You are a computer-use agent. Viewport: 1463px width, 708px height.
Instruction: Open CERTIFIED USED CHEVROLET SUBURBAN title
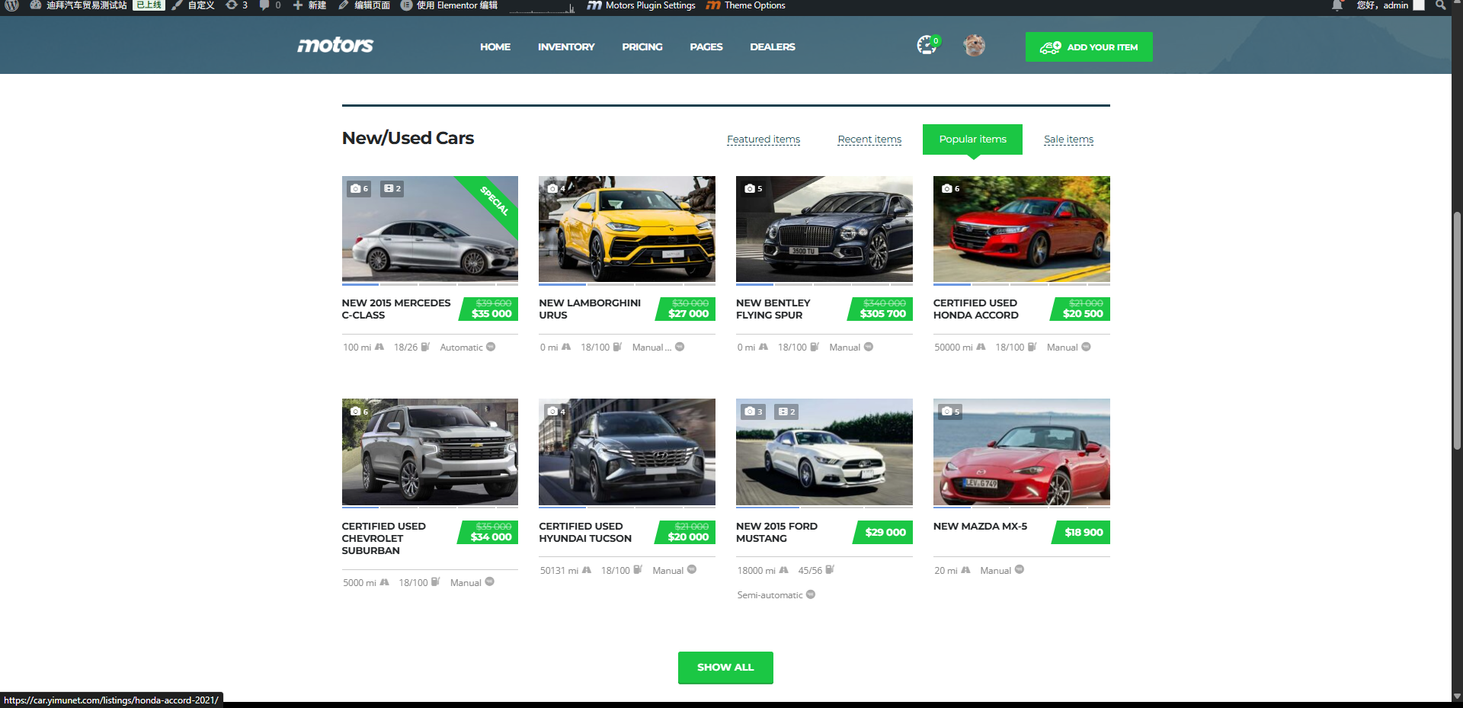(384, 538)
